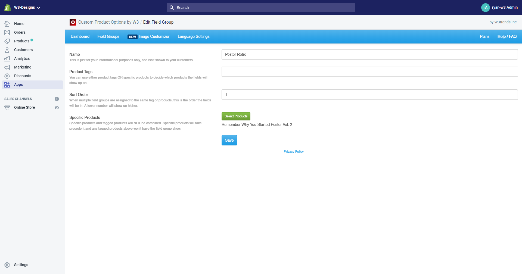The image size is (522, 274).
Task: Select Apps in the sidebar
Action: pos(33,85)
